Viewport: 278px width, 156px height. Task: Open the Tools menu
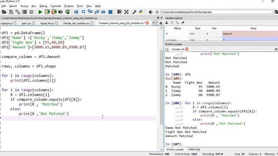tap(80, 6)
